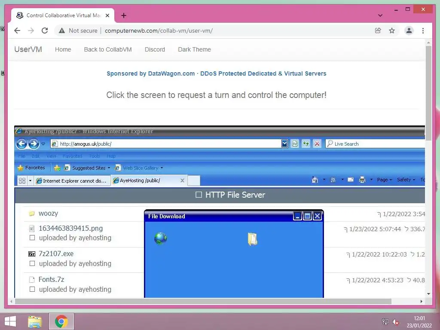Open the Windows Start button
This screenshot has width=440, height=330.
10,321
